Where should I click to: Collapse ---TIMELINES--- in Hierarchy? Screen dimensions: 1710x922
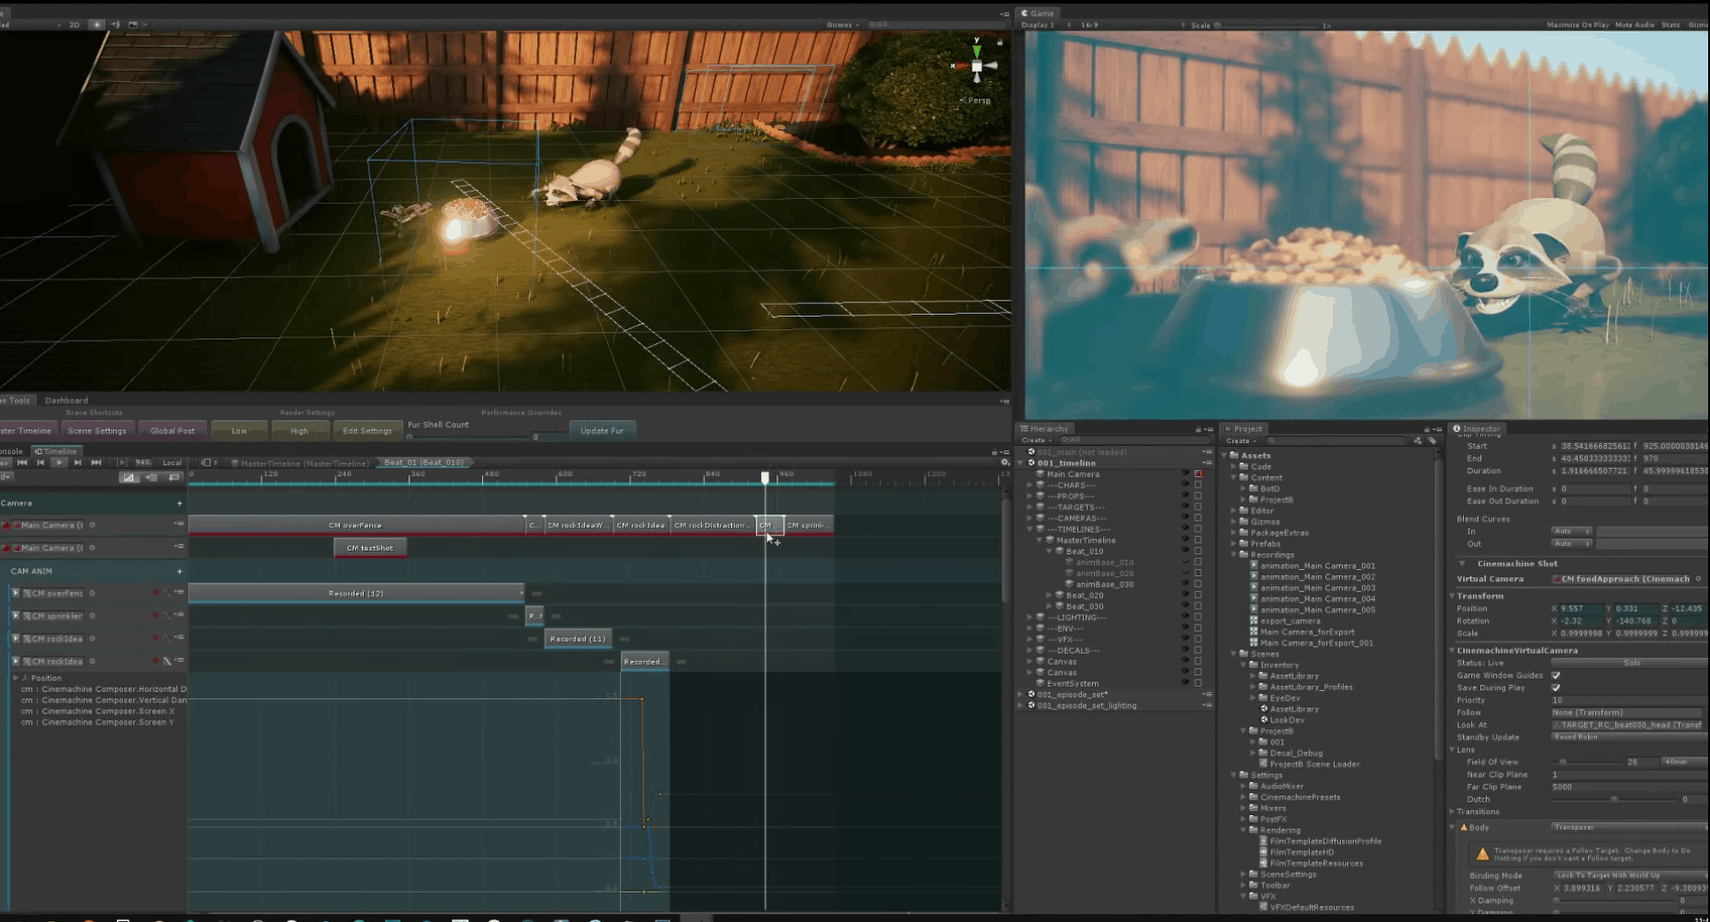tap(1030, 529)
